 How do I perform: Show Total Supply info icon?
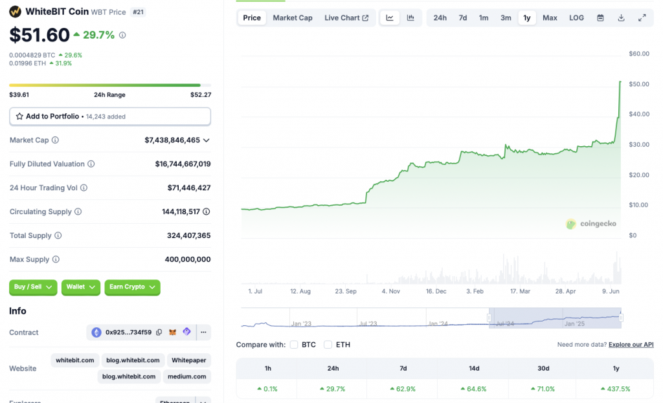[x=58, y=235]
